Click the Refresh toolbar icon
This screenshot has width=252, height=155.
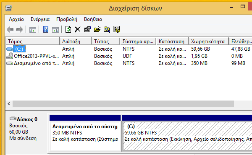pos(68,29)
